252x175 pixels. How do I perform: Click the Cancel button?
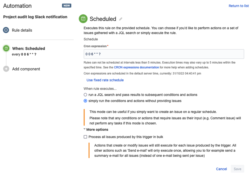(x=221, y=169)
